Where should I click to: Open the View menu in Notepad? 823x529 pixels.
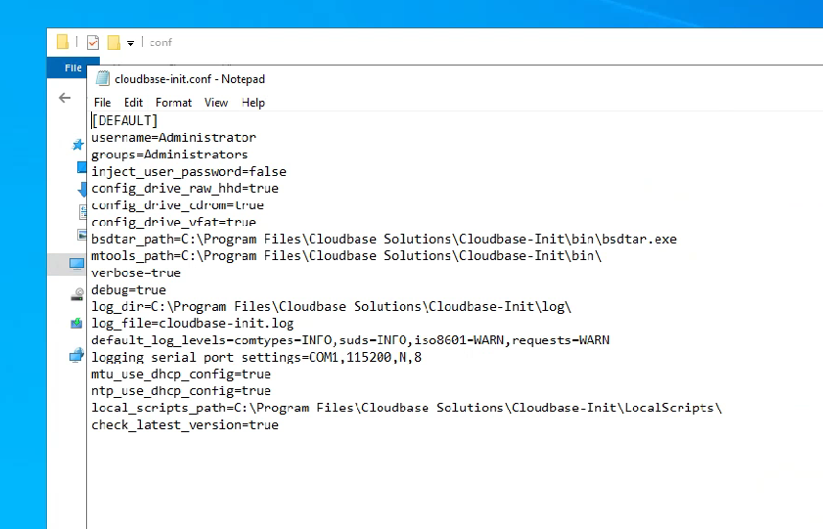click(x=216, y=103)
